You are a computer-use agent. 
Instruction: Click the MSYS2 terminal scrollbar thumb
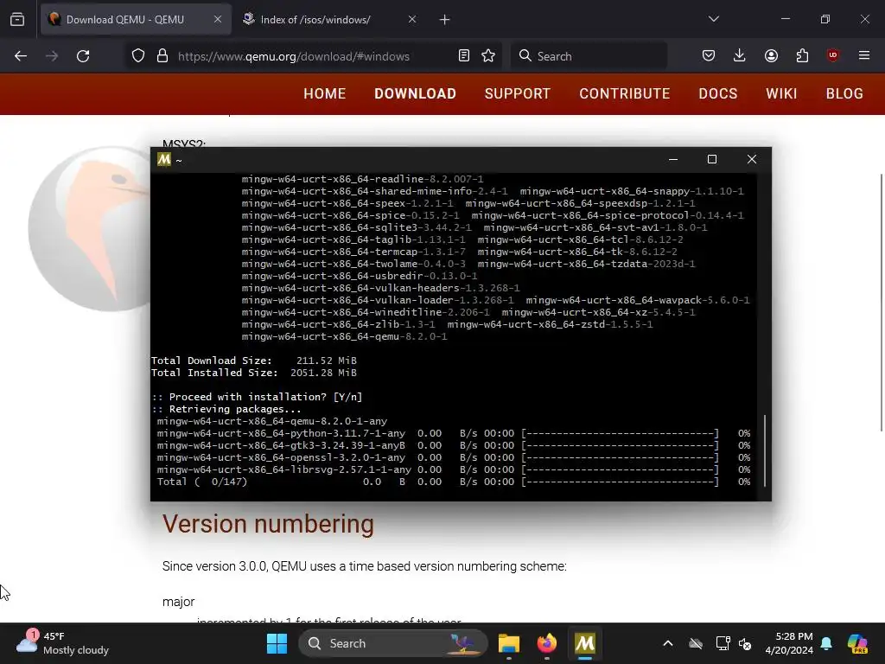pyautogui.click(x=765, y=450)
